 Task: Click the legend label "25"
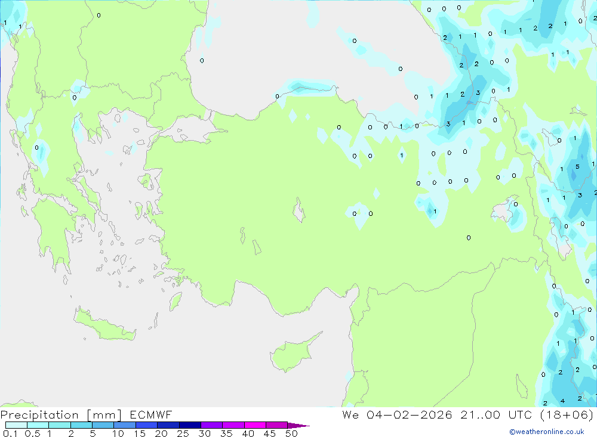coord(183,433)
